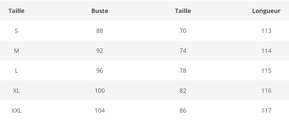Image resolution: width=289 pixels, height=120 pixels.
Task: Click the waist value 70
Action: coord(183,31)
